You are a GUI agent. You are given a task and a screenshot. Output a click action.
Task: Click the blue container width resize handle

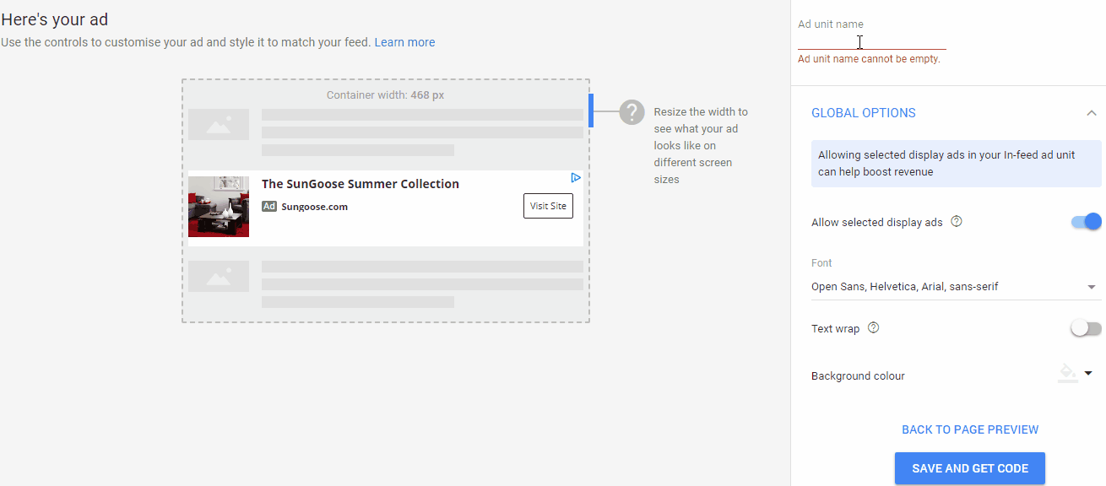pos(590,111)
